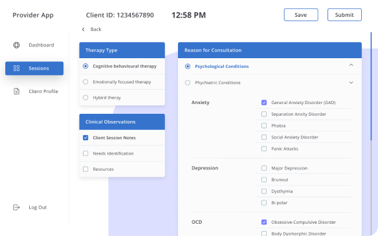
Task: Submit the session form
Action: (x=344, y=15)
